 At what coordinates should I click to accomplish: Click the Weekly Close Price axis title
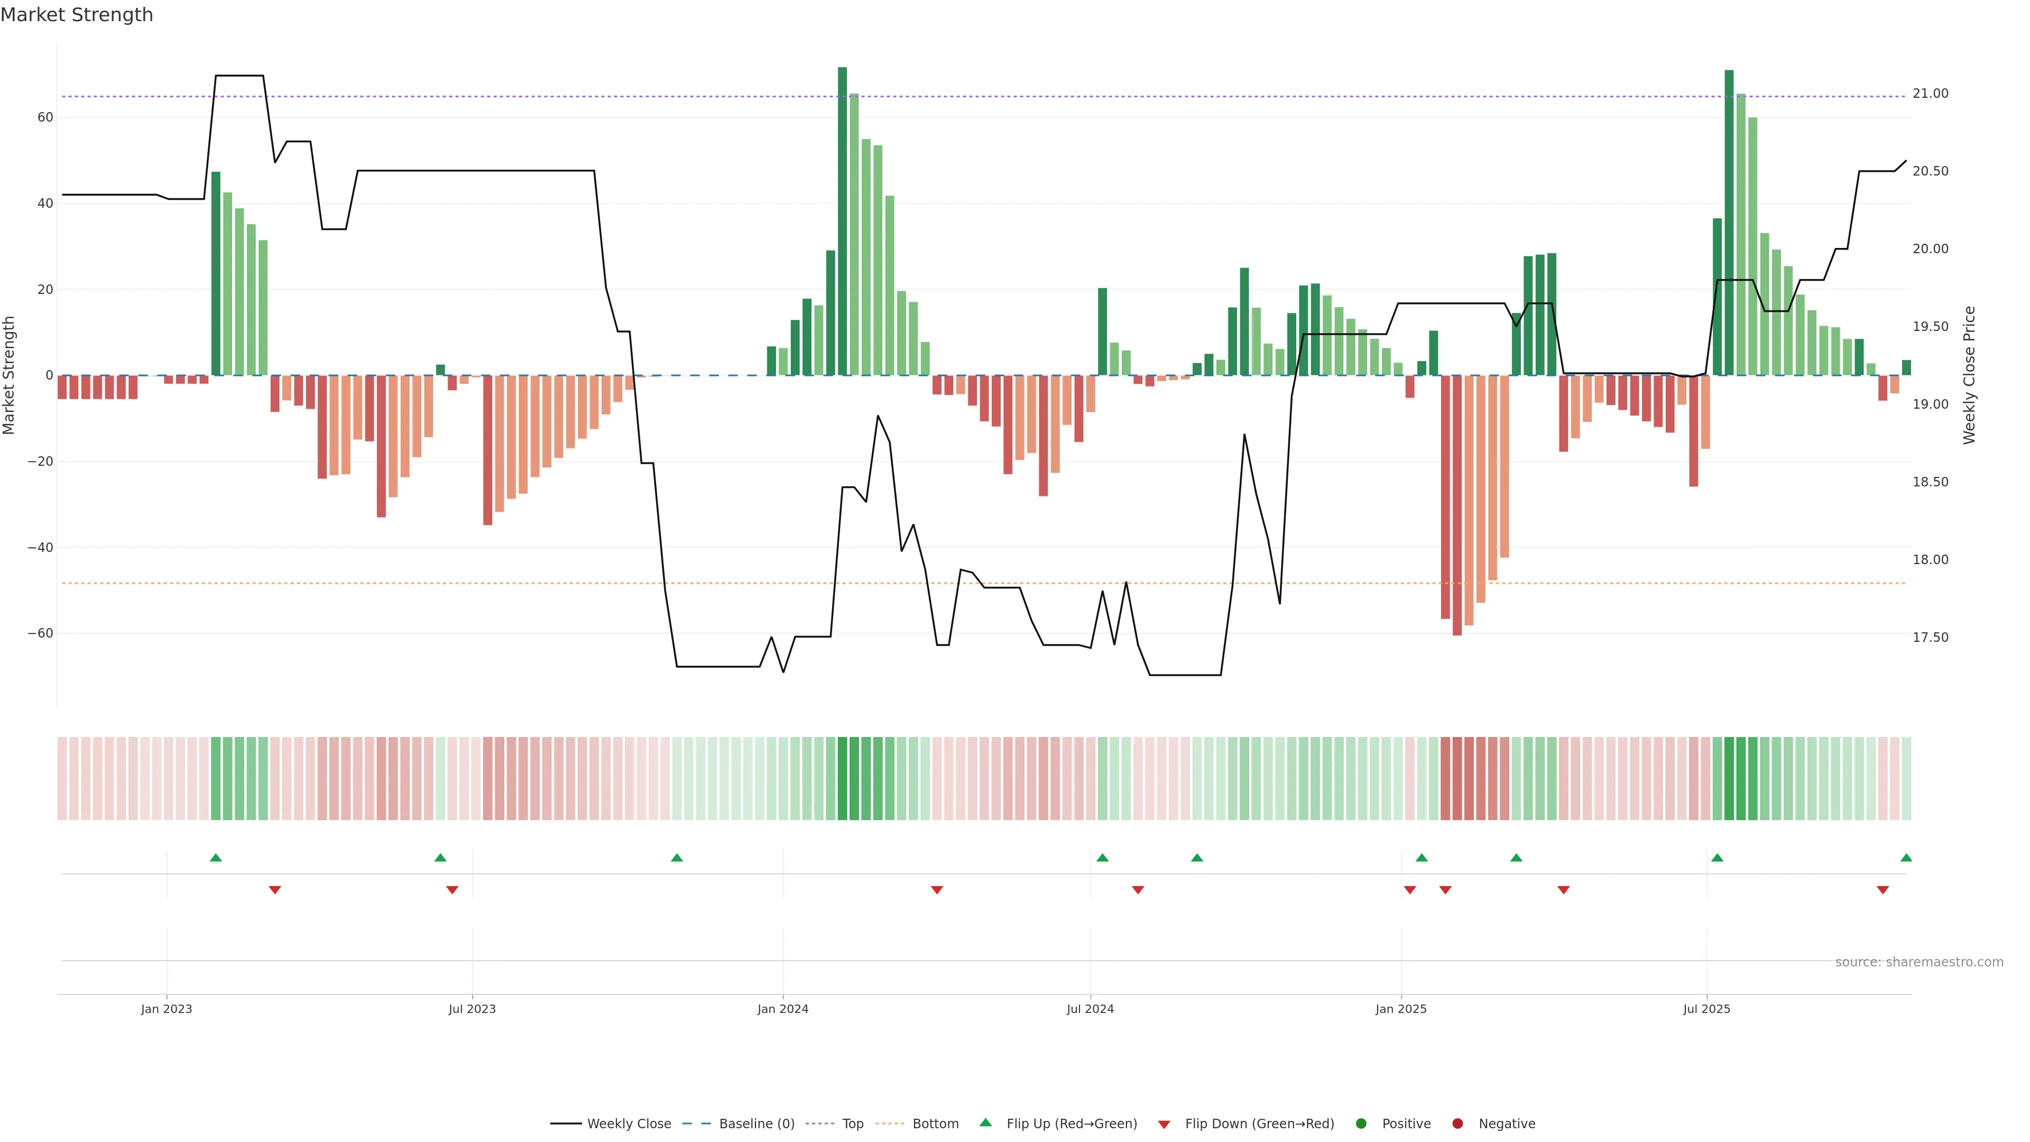point(1969,375)
